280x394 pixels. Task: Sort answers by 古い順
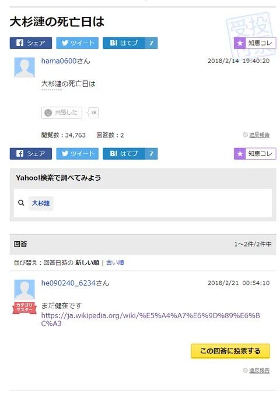coord(115,263)
